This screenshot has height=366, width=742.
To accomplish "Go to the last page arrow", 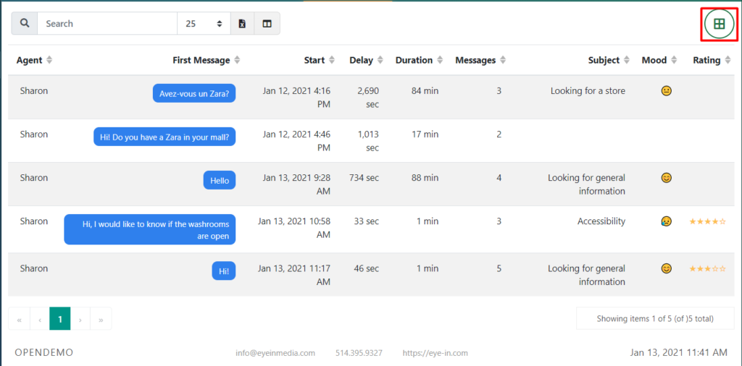I will 101,319.
